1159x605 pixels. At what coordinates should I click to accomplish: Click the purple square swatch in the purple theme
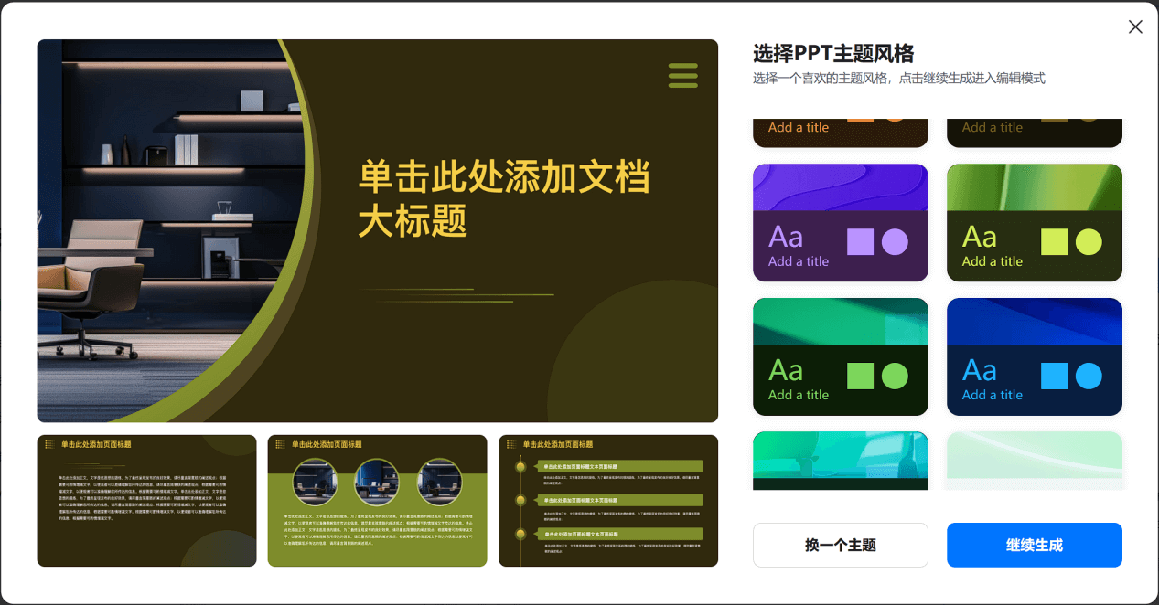(x=861, y=241)
